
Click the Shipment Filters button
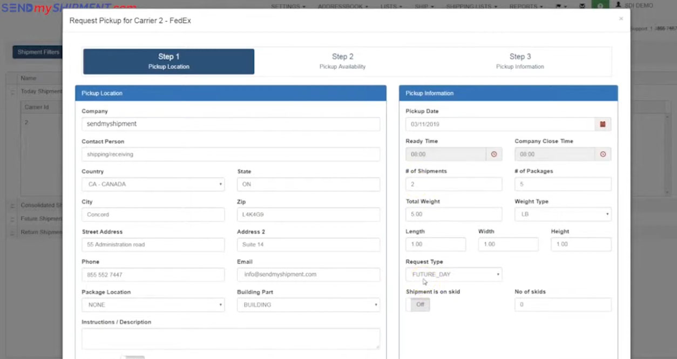click(x=37, y=52)
